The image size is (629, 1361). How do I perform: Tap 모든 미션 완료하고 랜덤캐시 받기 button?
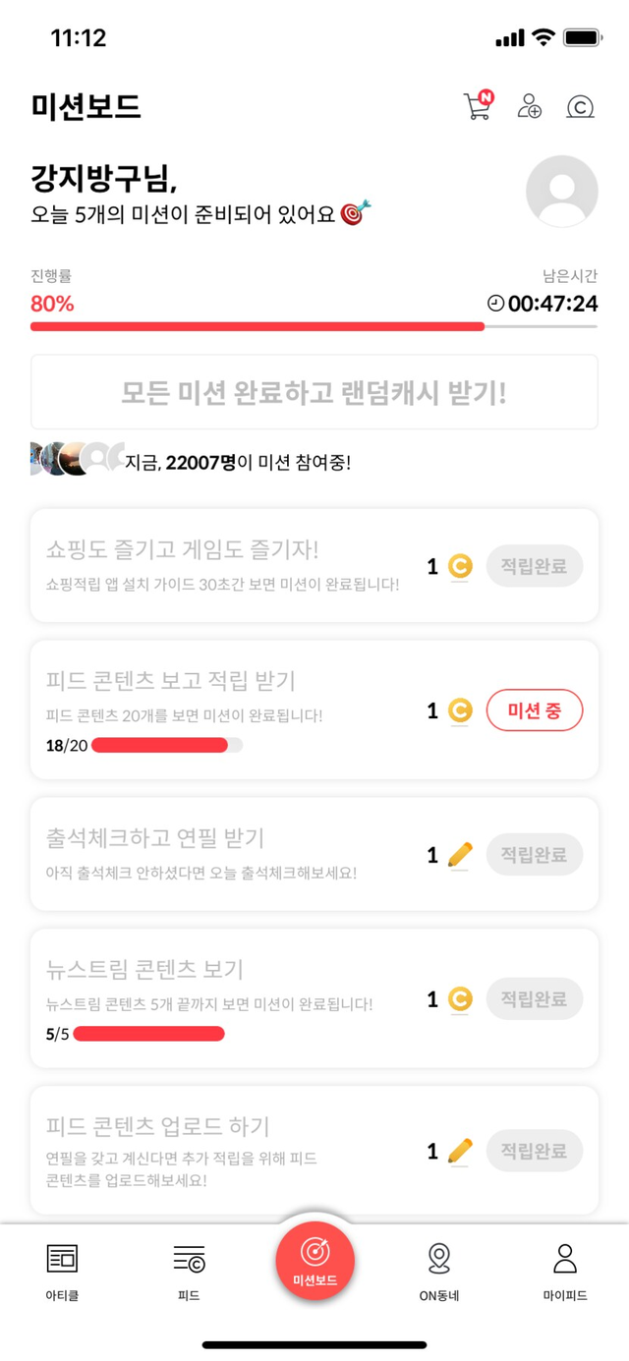pyautogui.click(x=314, y=393)
